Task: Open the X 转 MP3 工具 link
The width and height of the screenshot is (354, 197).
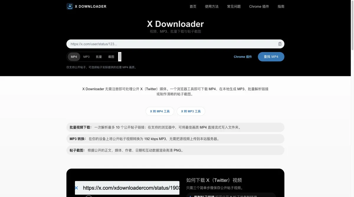Action: pos(191,111)
